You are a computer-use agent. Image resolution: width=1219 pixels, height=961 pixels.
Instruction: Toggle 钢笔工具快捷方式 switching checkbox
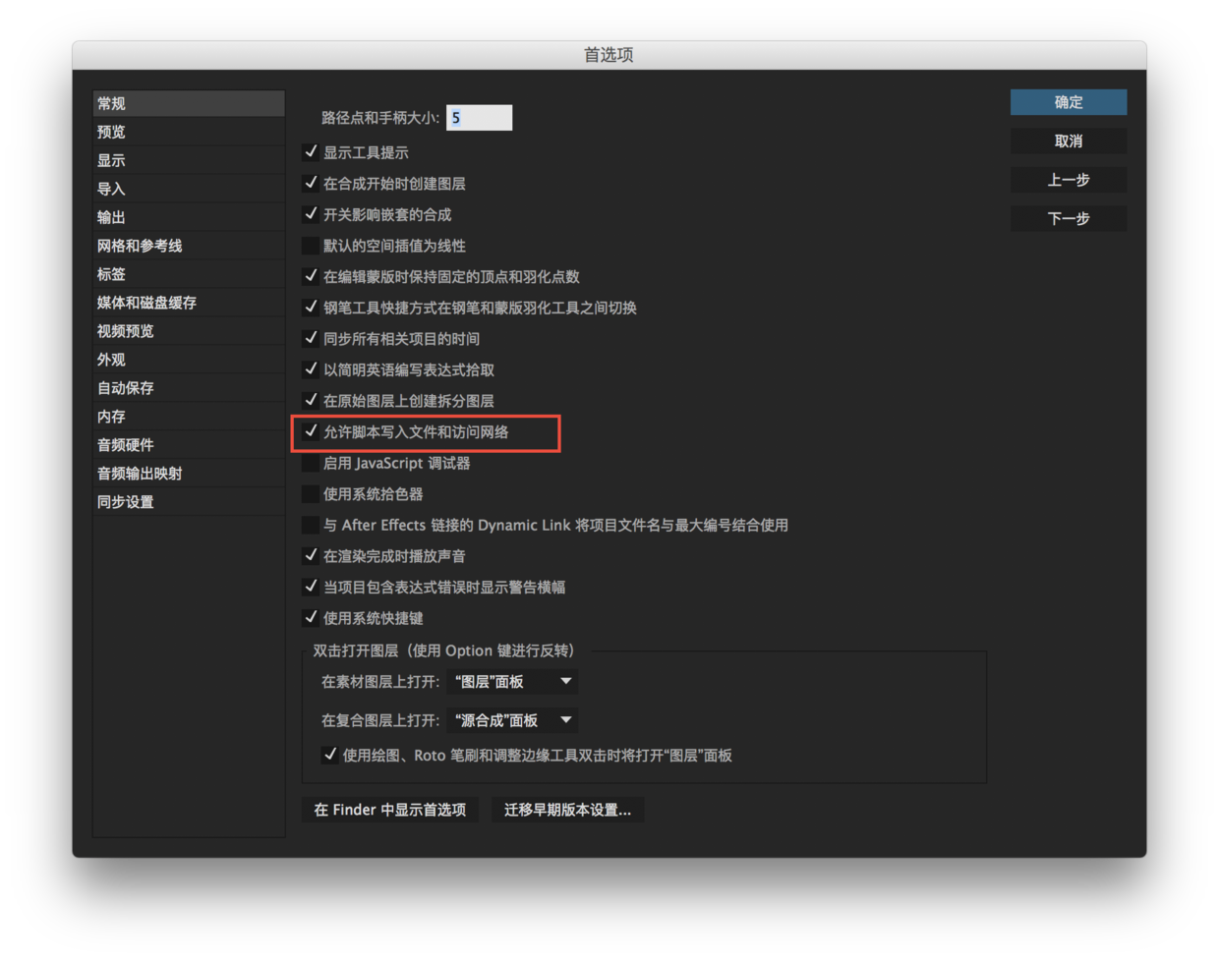tap(311, 308)
